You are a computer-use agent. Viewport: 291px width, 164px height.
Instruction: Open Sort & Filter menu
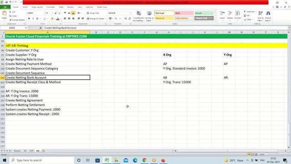pos(260,16)
